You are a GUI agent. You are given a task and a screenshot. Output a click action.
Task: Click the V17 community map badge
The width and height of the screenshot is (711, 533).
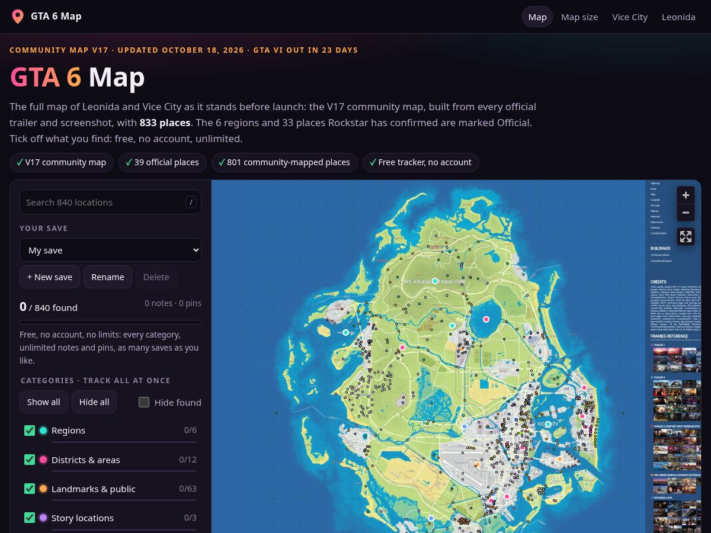tap(60, 162)
